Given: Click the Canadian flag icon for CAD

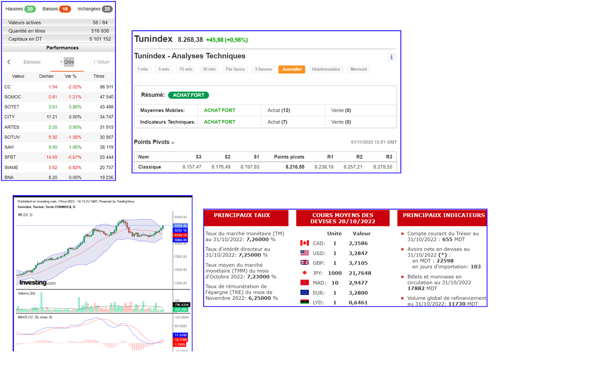Looking at the screenshot, I should 305,243.
